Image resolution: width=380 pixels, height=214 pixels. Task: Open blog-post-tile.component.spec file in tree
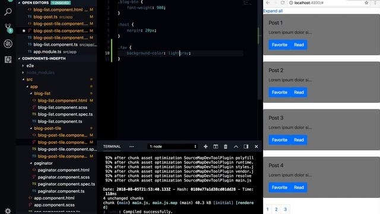[x=67, y=149]
